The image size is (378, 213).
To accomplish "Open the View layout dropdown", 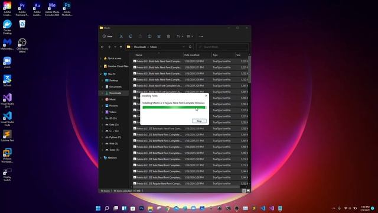I will (190, 36).
